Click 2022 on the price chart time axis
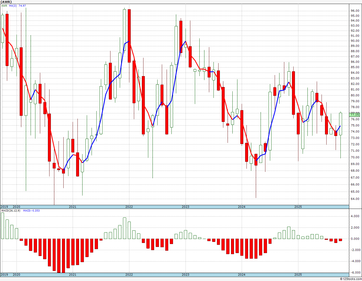Image resolution: width=362 pixels, height=281 pixels. tap(129, 207)
